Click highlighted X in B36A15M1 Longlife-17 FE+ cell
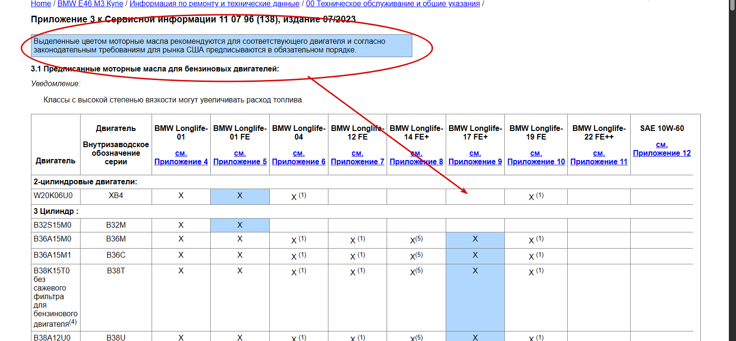The height and width of the screenshot is (341, 736). tap(475, 255)
